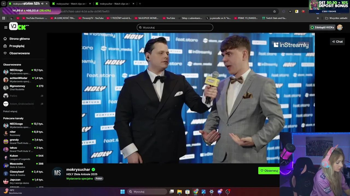Screen dimensions: 350x196
Task: Open Windows Start menu
Action: tap(122, 192)
